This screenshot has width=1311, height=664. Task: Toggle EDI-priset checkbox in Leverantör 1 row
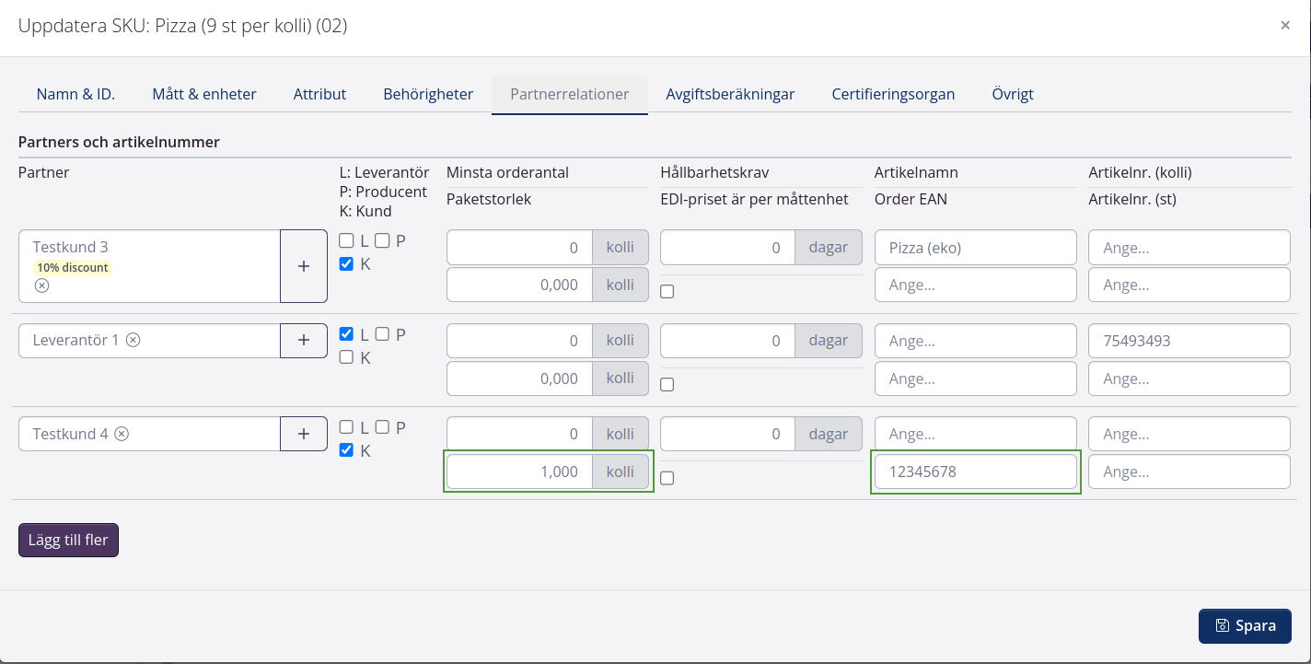tap(667, 384)
